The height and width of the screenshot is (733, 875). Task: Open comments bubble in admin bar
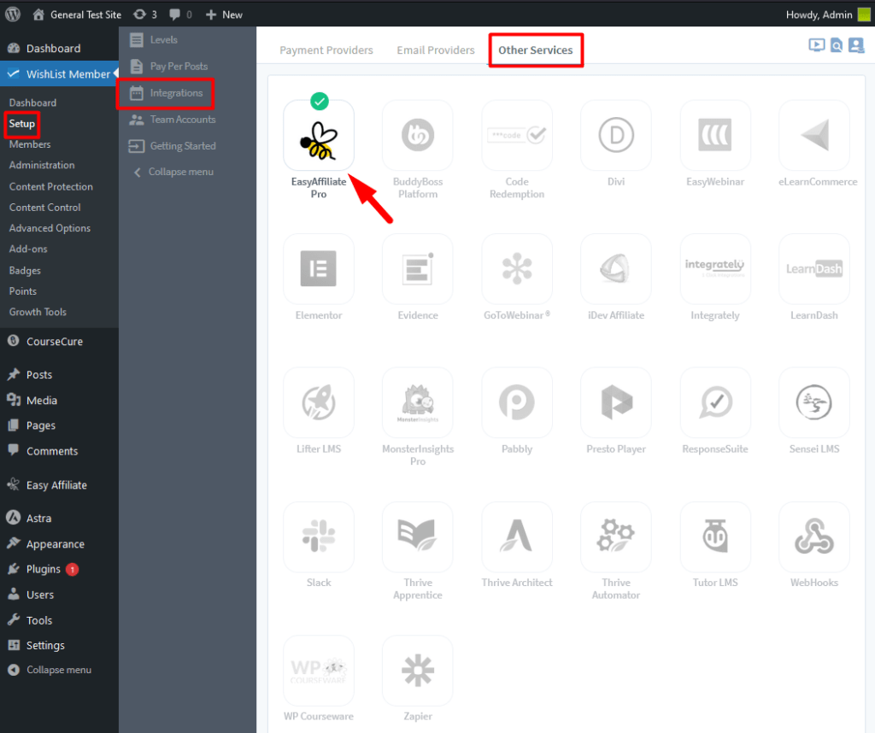pos(181,15)
